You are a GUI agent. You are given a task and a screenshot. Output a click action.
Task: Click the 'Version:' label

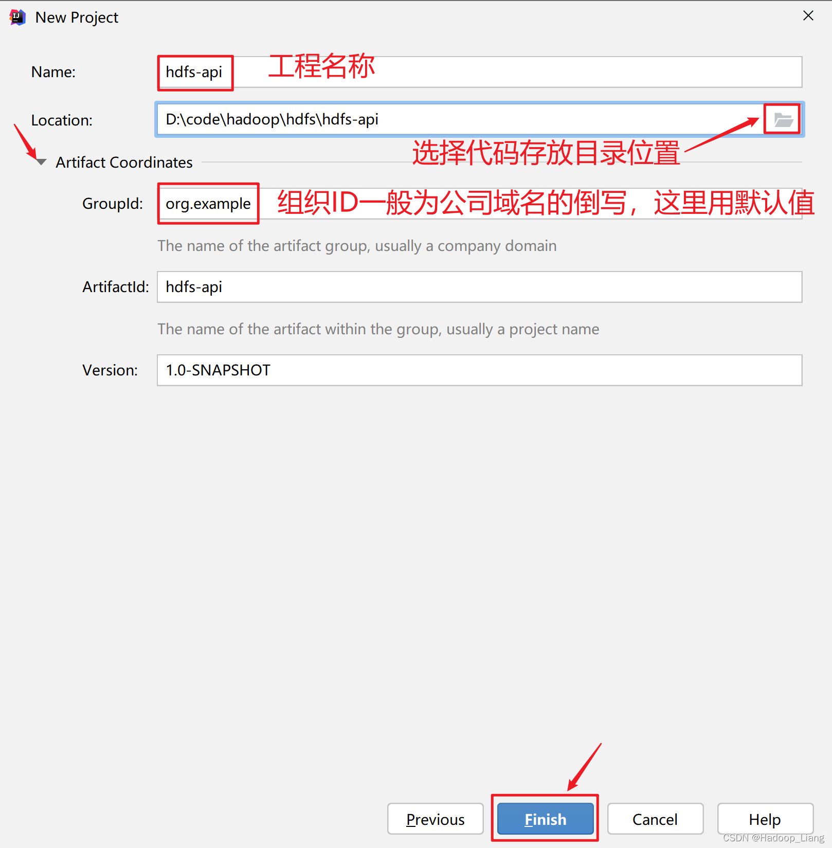tap(110, 370)
